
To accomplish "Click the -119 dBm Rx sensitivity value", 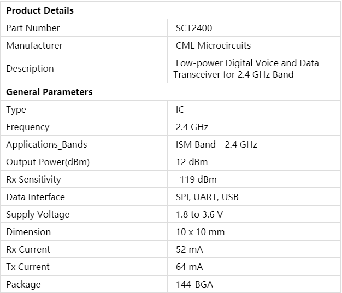I will [x=196, y=179].
